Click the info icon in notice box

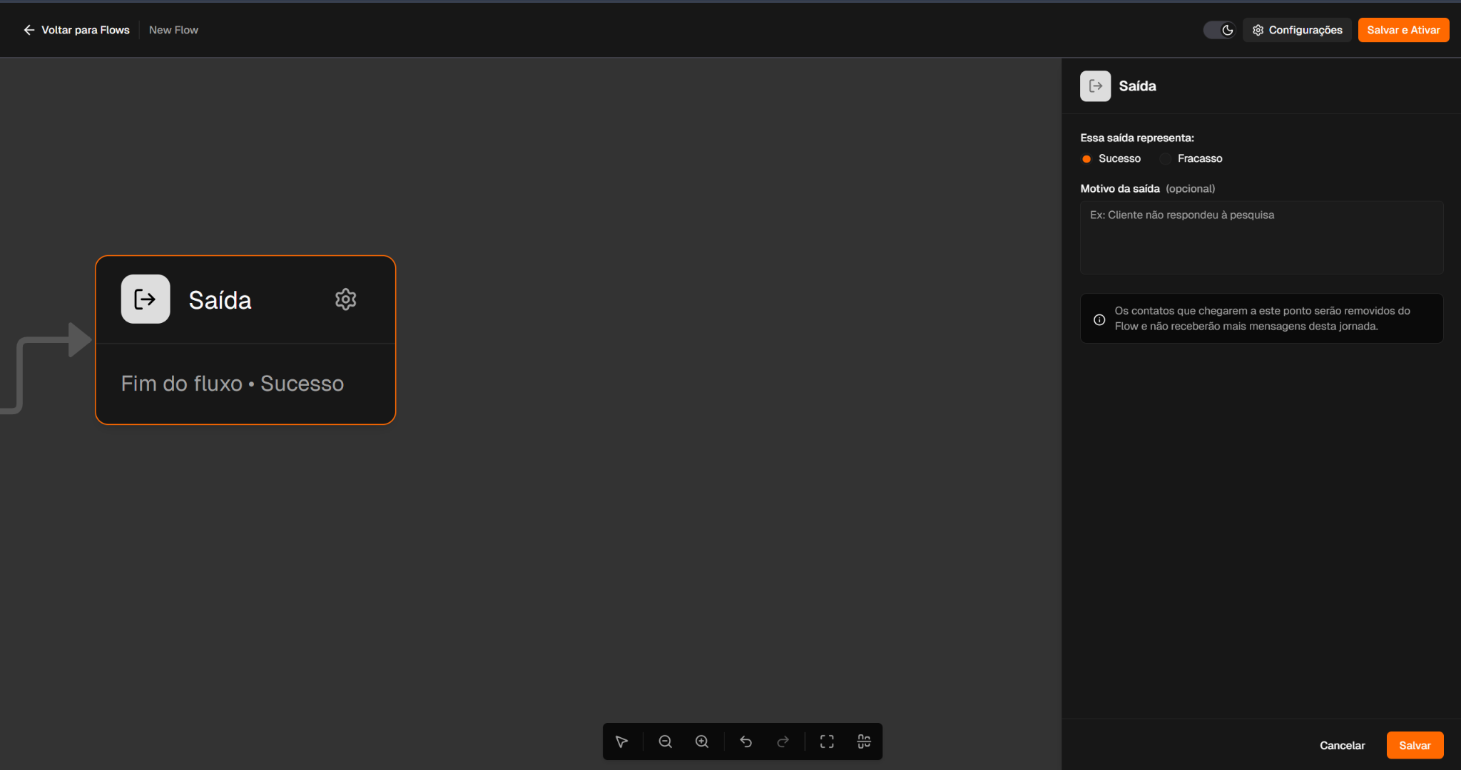tap(1099, 319)
